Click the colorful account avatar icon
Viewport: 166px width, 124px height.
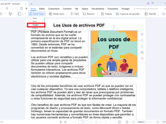point(148,3)
